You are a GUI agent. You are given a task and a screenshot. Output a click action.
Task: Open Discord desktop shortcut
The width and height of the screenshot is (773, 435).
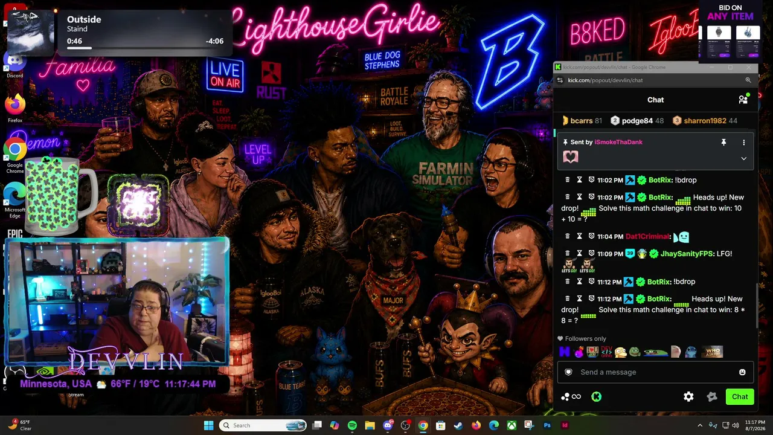15,65
